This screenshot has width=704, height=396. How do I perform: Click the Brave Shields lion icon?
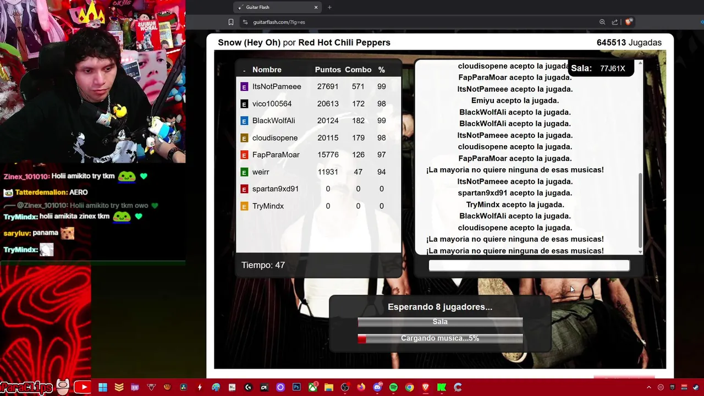[x=629, y=22]
